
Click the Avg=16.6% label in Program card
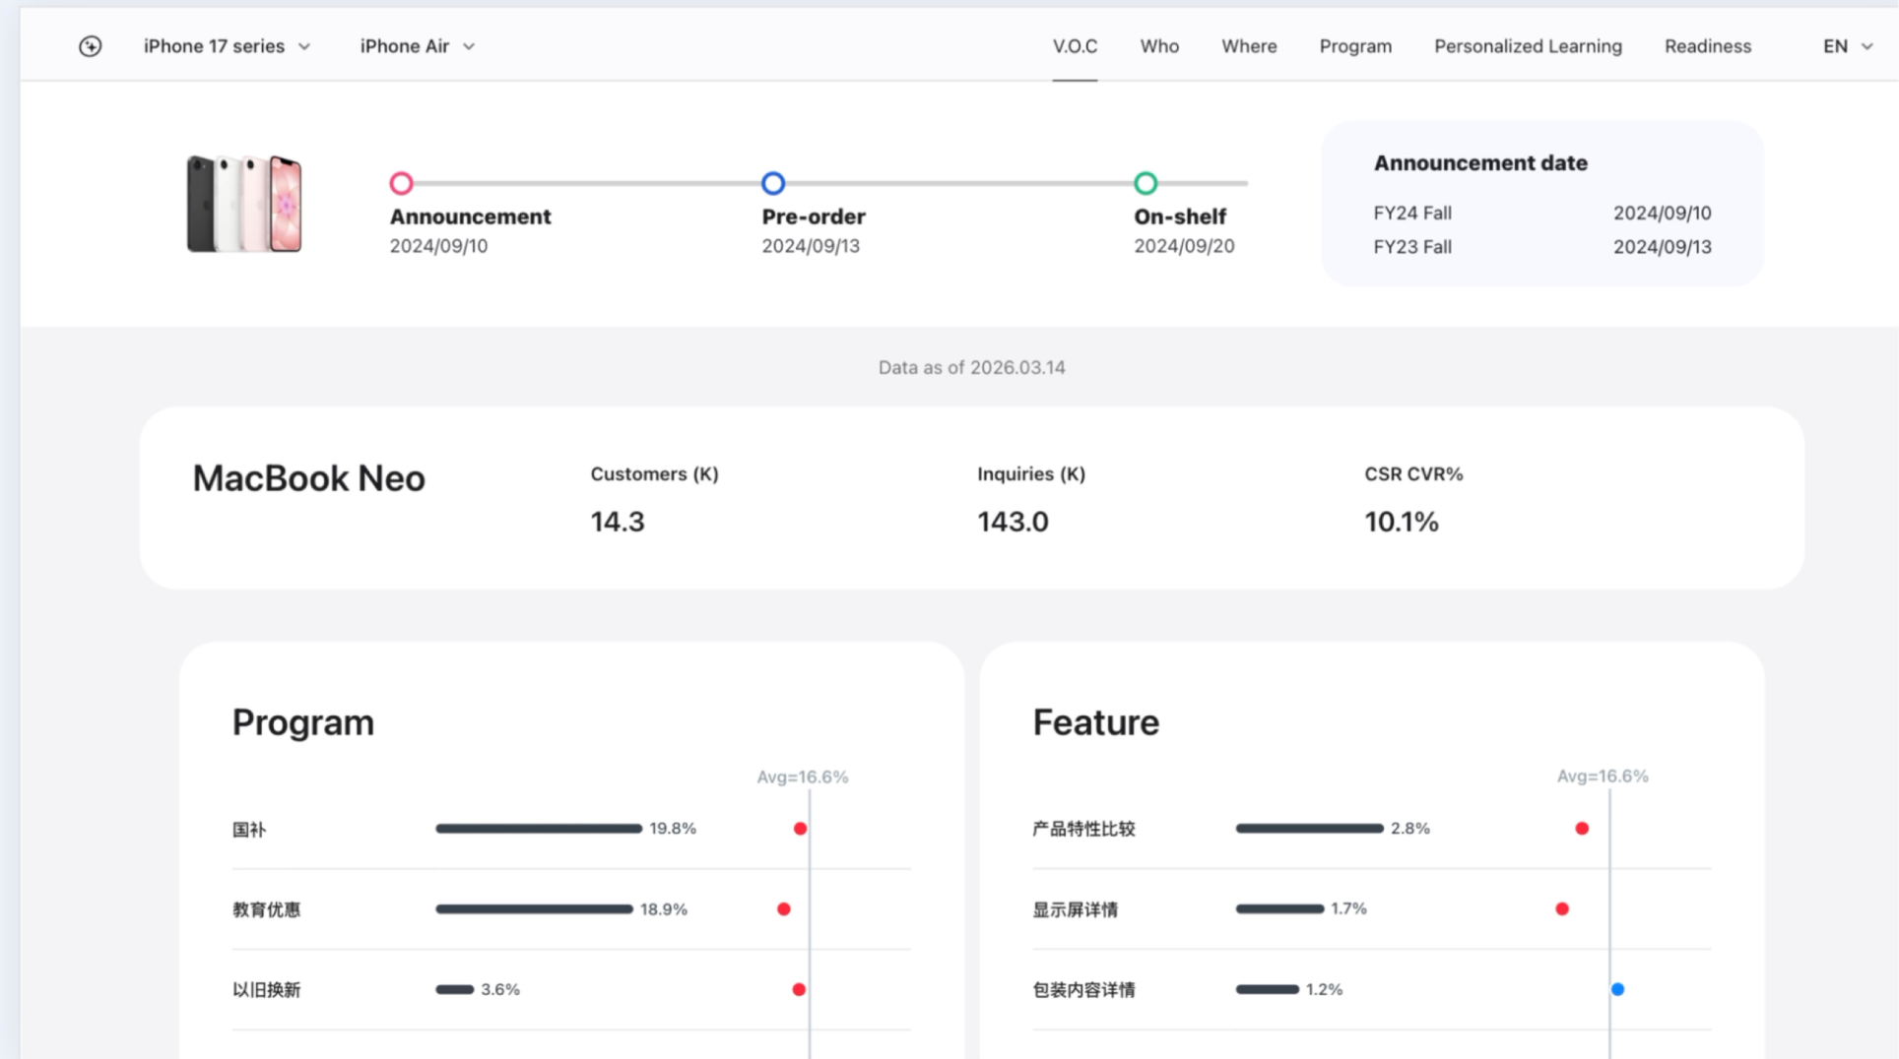pyautogui.click(x=802, y=778)
